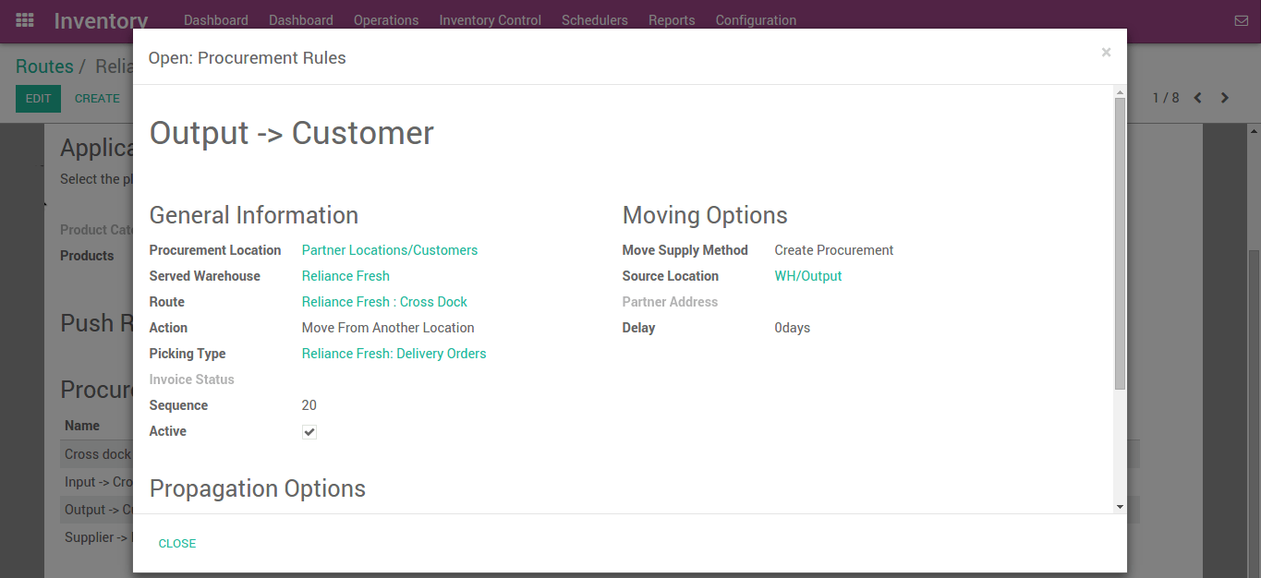Open the WH/Output source location link

tap(807, 275)
